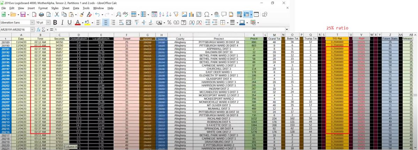Toggle Wrap Text
This screenshot has height=150, width=418.
[x=121, y=23]
